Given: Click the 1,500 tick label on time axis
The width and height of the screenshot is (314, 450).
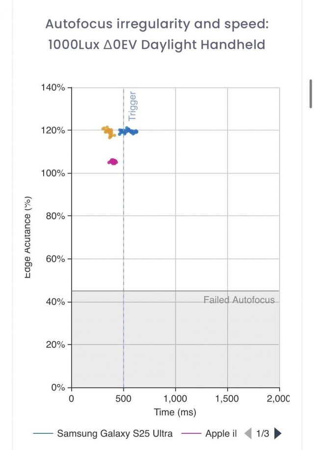Looking at the screenshot, I should tap(227, 398).
